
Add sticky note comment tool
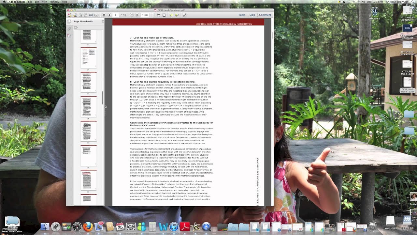coord(171,15)
